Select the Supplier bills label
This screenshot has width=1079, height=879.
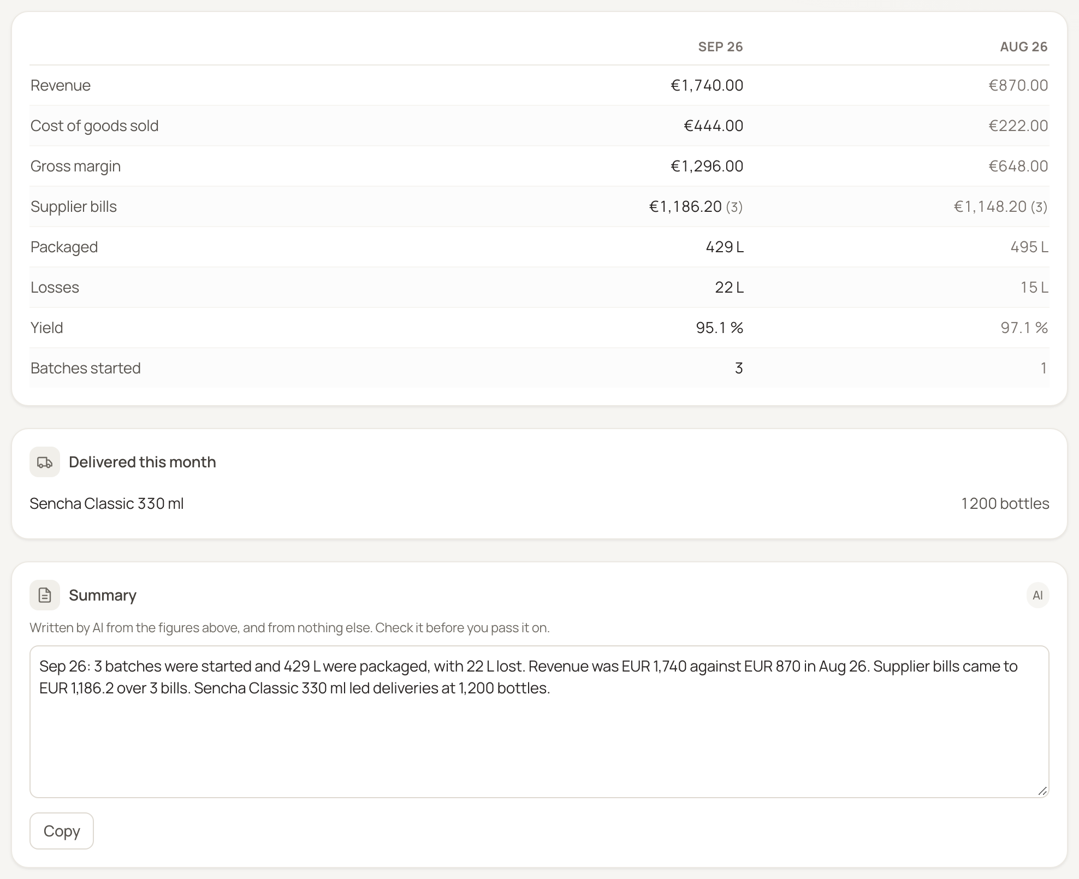(x=74, y=206)
